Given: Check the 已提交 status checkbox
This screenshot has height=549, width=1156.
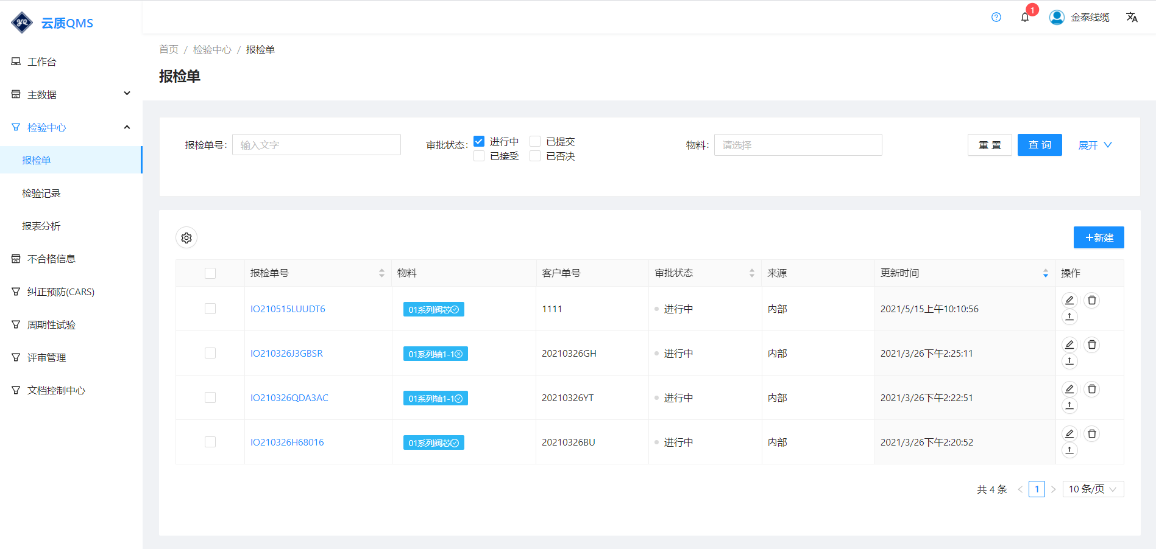Looking at the screenshot, I should (535, 141).
